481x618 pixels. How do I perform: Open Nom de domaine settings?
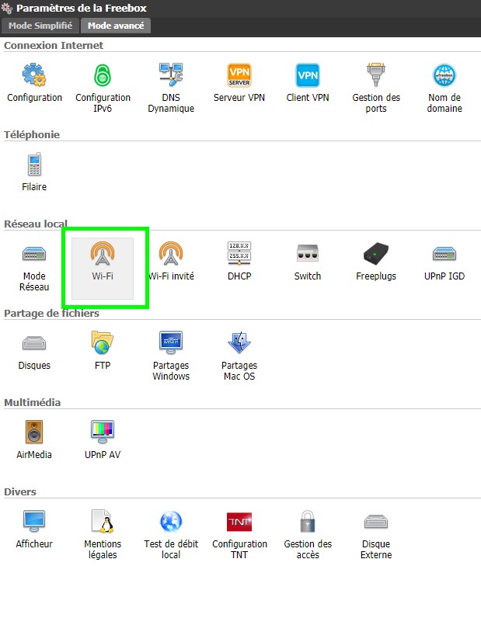tap(444, 87)
